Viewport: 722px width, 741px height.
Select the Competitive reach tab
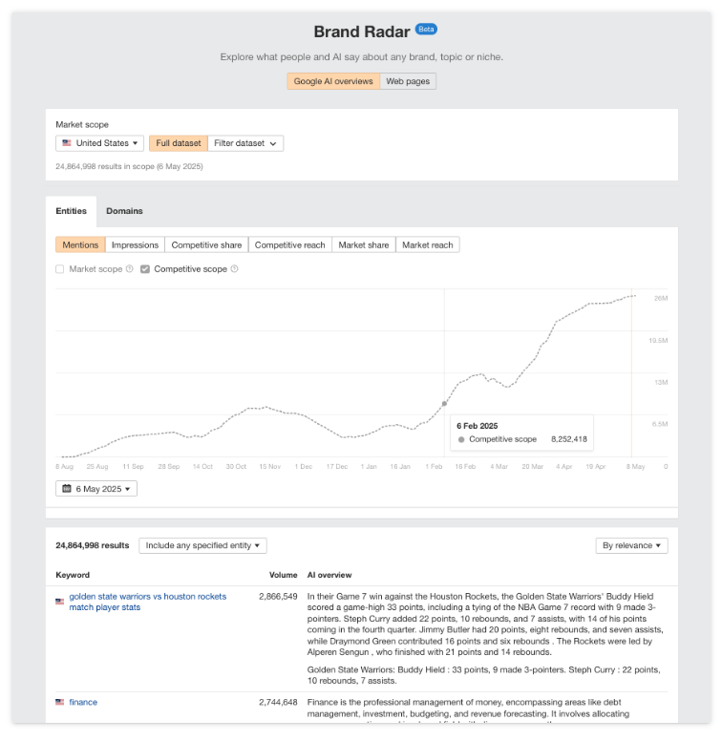(x=289, y=244)
